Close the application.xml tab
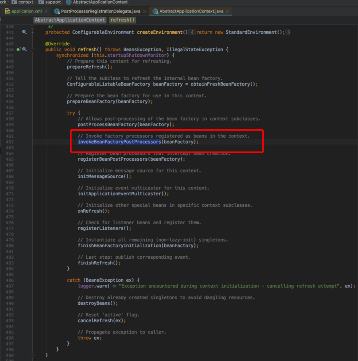This screenshot has height=361, width=358. (x=46, y=11)
